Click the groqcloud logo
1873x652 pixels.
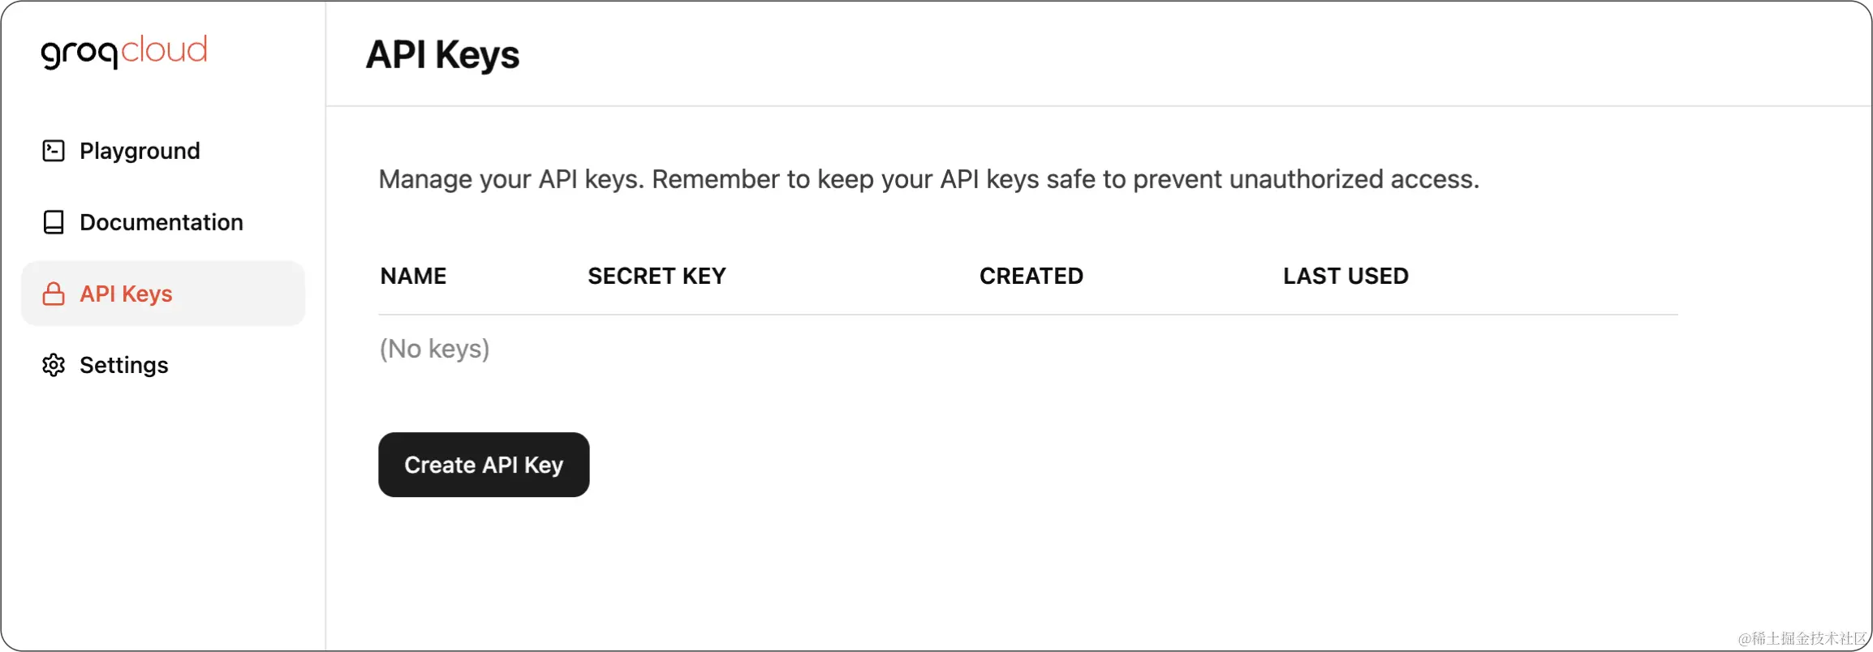125,51
